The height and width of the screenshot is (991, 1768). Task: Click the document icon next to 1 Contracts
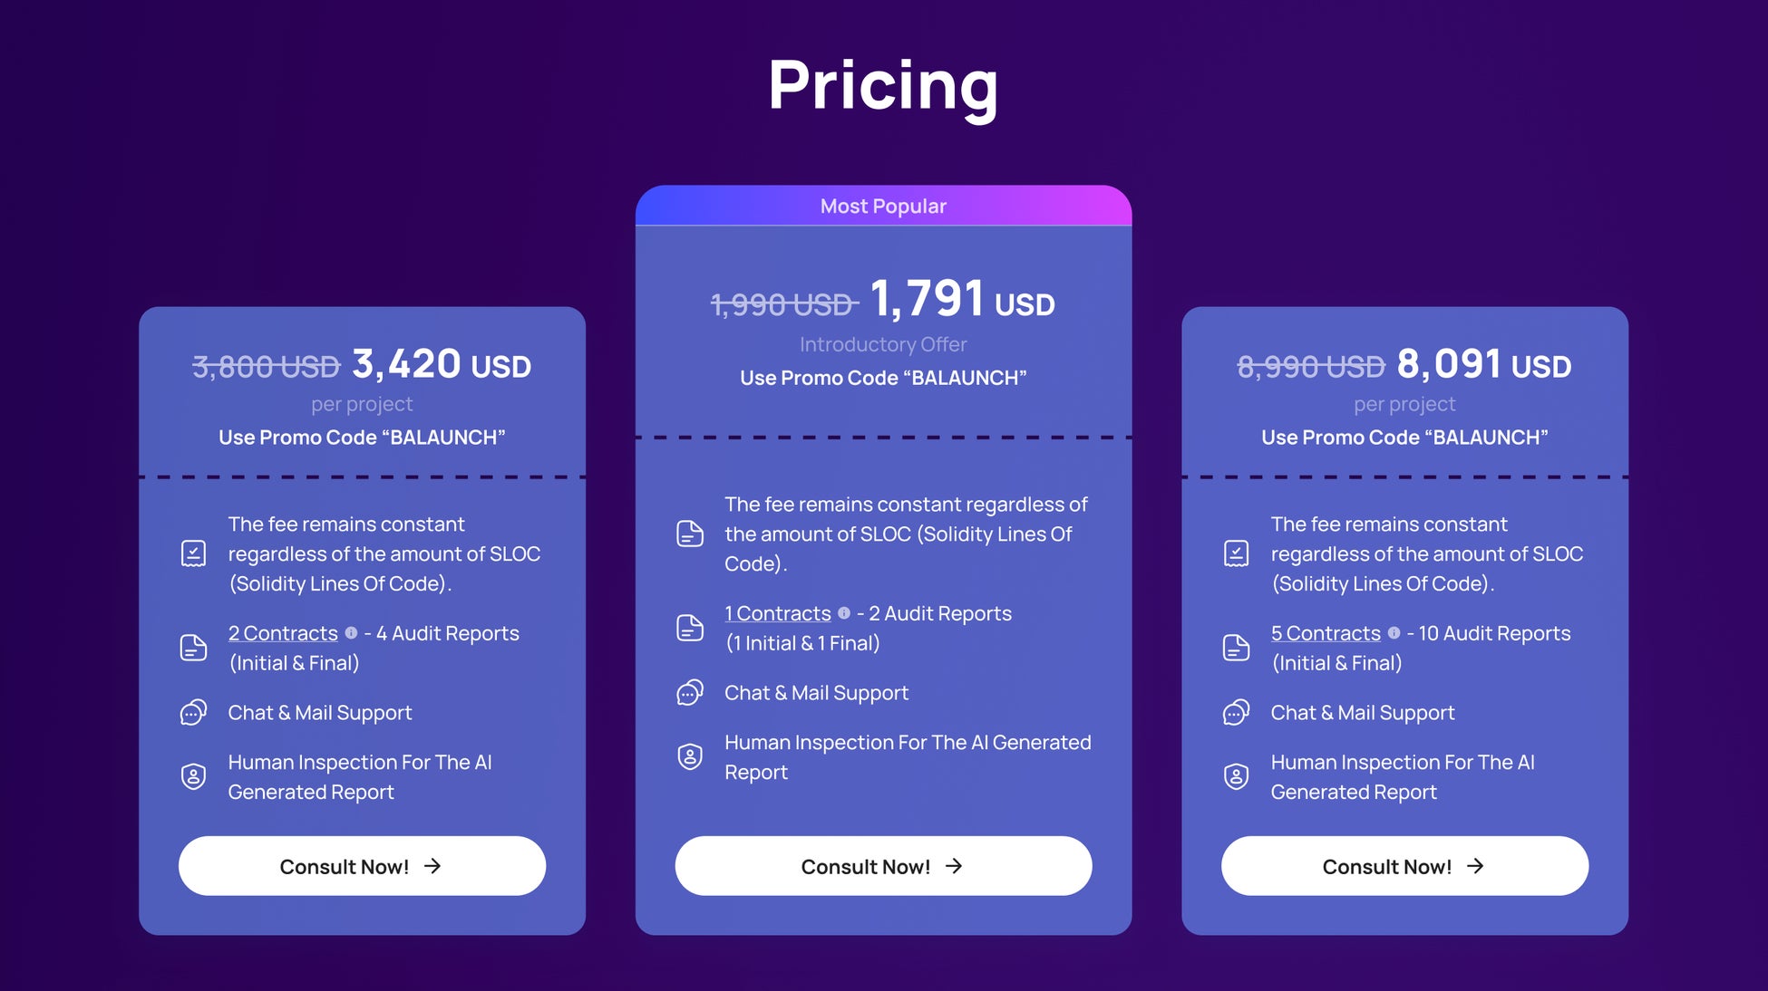[x=690, y=628]
